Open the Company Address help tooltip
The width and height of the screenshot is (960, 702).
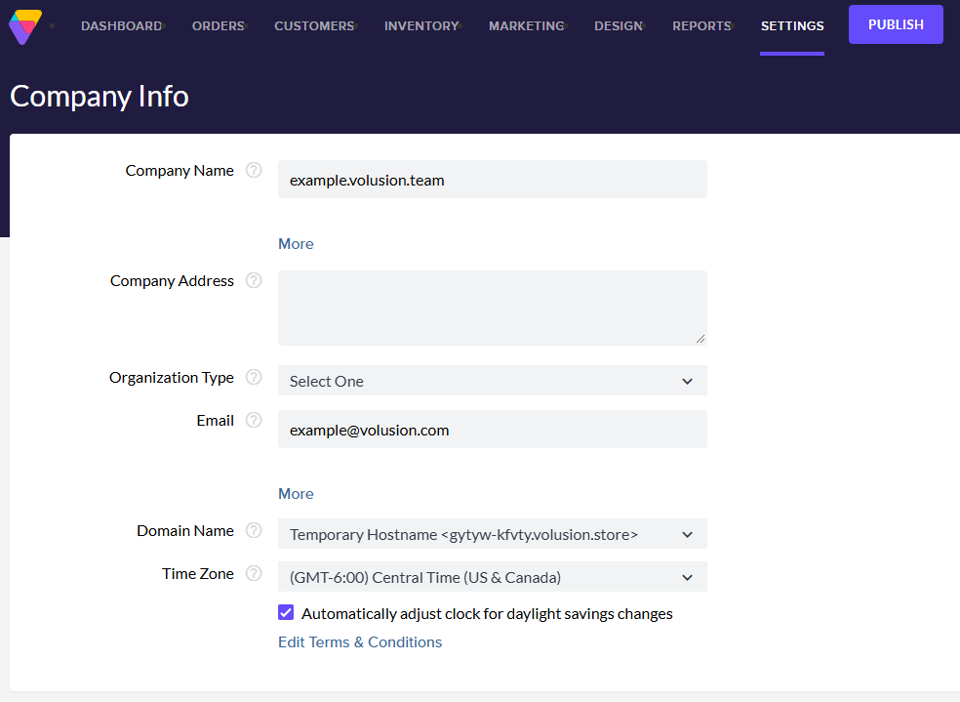tap(254, 280)
